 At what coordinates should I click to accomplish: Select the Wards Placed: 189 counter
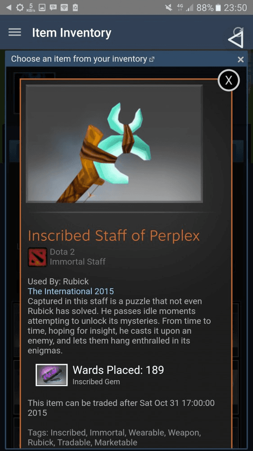118,370
